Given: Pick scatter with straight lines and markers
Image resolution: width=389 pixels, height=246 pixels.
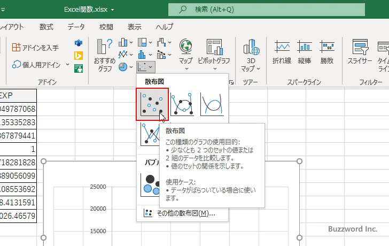Looking at the screenshot, I should pyautogui.click(x=151, y=134).
